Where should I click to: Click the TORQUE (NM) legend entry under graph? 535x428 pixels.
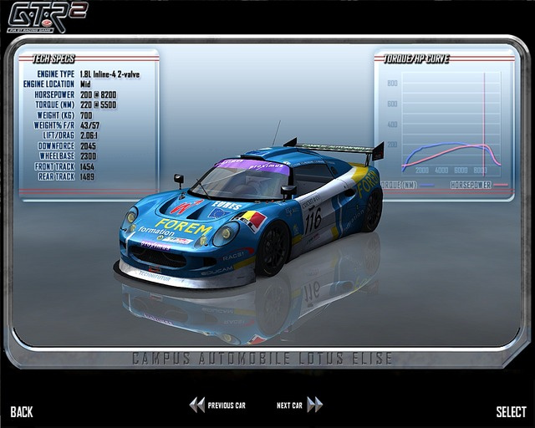407,185
